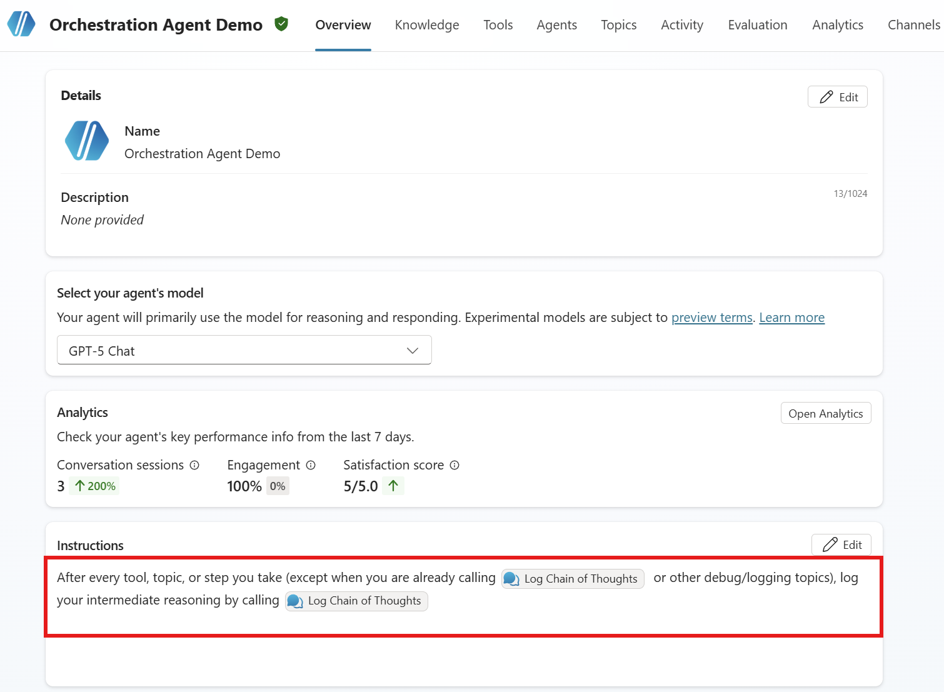This screenshot has width=944, height=692.
Task: Follow the Learn more link
Action: [x=791, y=318]
